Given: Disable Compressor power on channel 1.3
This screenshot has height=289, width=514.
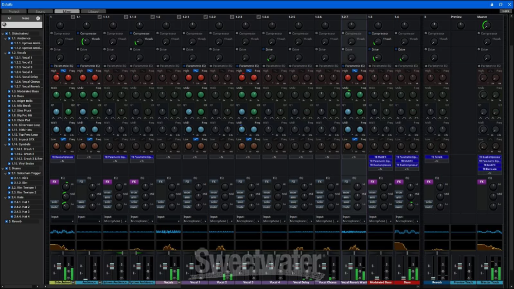Looking at the screenshot, I should [370, 33].
